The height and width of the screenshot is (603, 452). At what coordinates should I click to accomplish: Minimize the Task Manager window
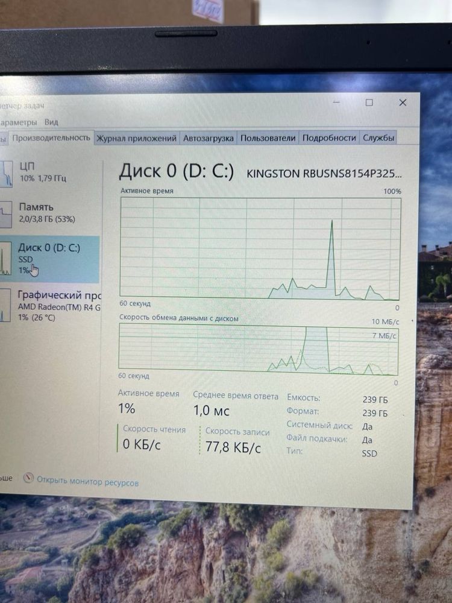tap(336, 103)
